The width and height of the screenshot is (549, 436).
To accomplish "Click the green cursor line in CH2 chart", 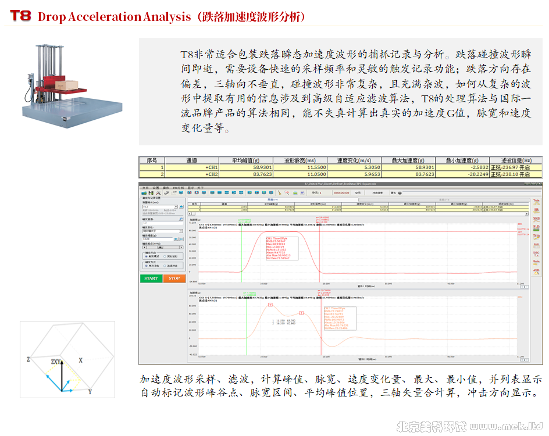I will pyautogui.click(x=247, y=326).
